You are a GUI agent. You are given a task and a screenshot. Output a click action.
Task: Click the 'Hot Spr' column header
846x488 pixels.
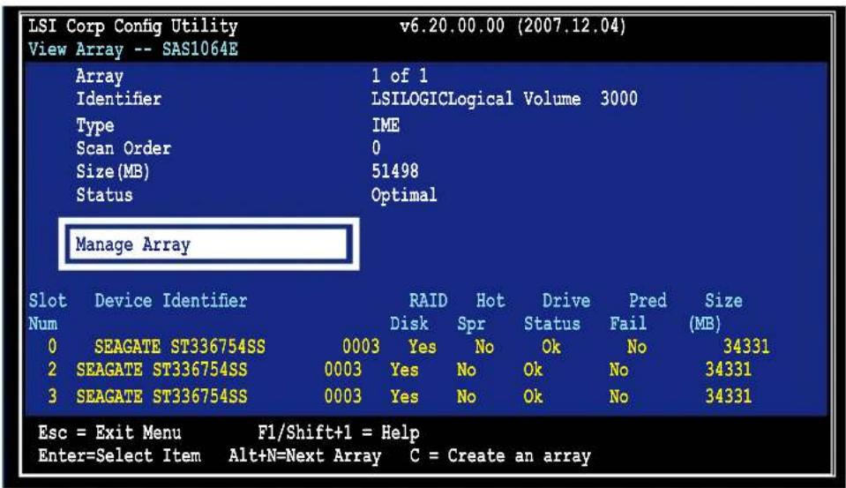tap(482, 312)
